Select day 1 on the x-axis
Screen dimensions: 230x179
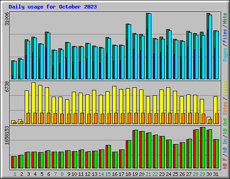click(15, 174)
